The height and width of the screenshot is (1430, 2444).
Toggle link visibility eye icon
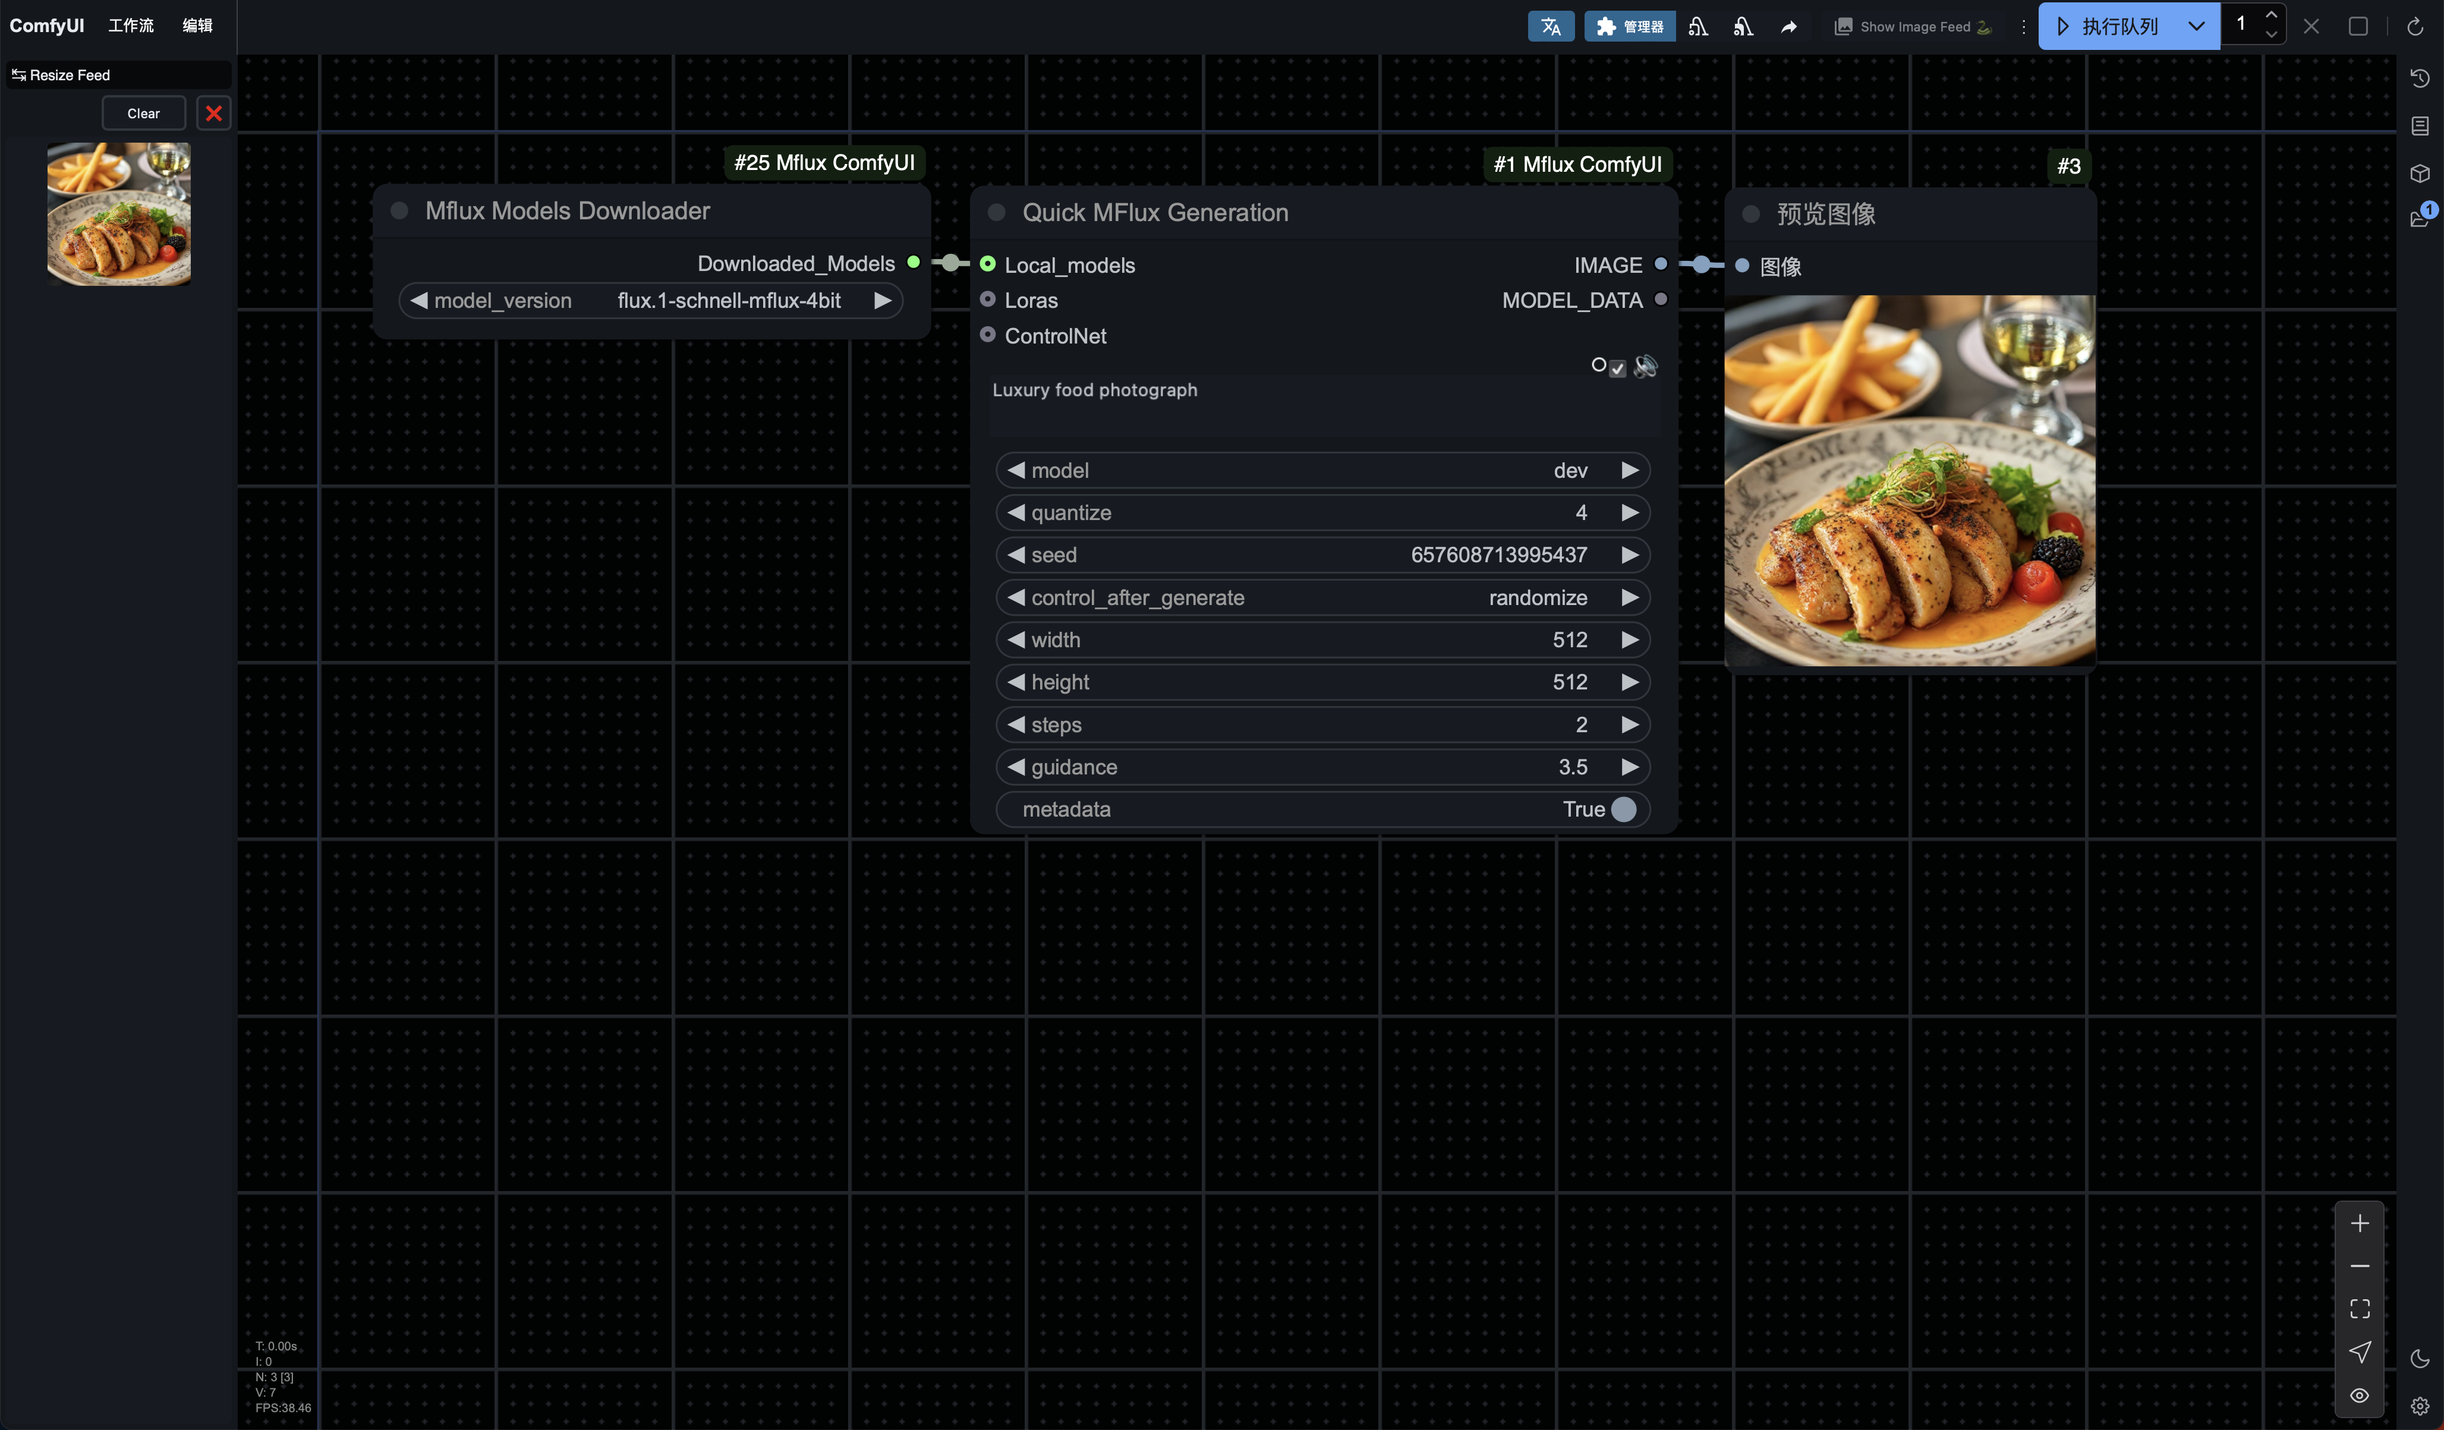pyautogui.click(x=2358, y=1395)
